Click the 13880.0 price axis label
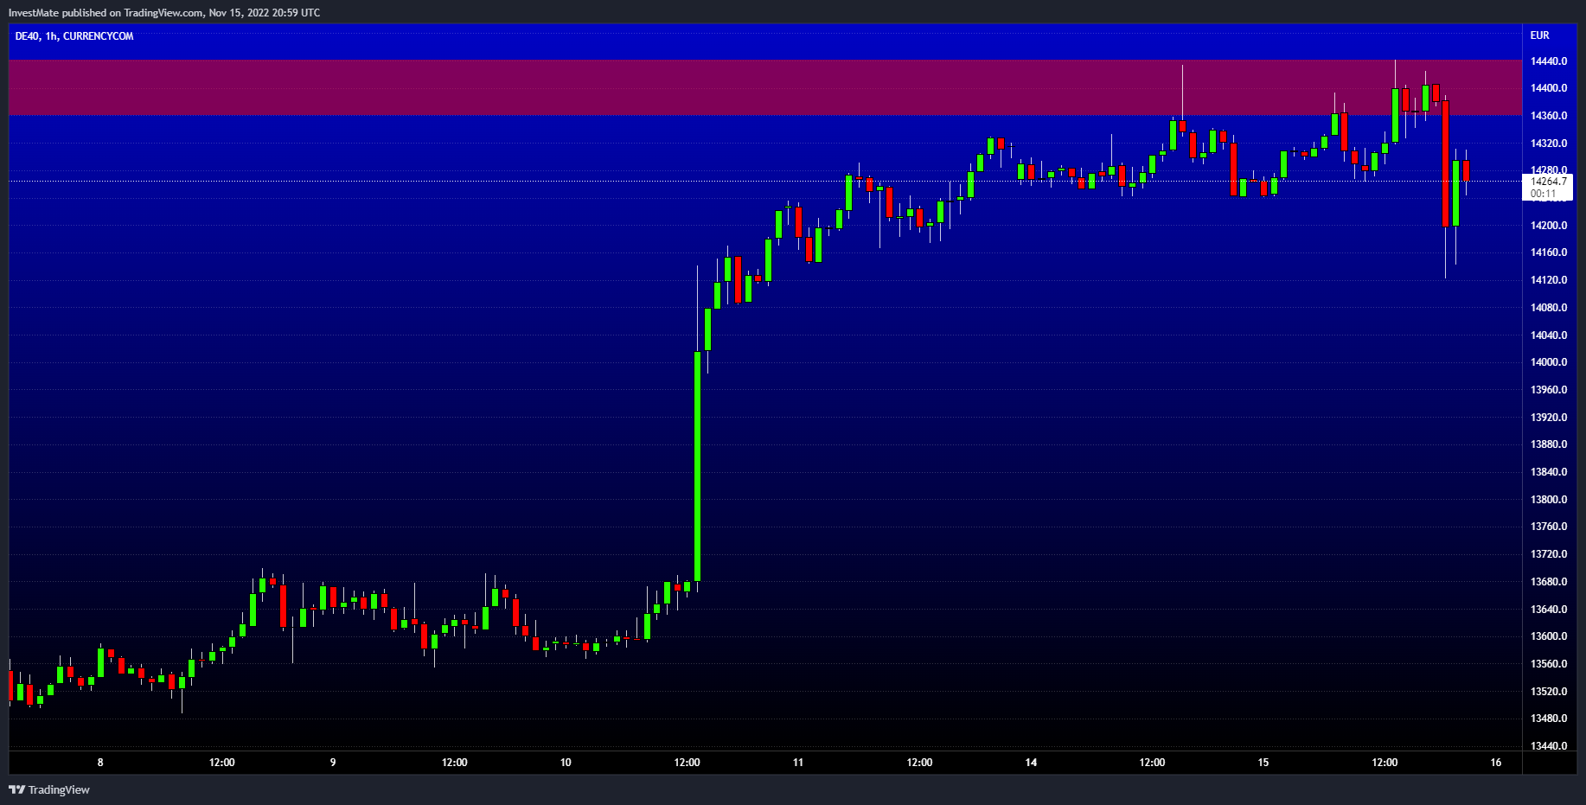Image resolution: width=1586 pixels, height=805 pixels. (1549, 444)
